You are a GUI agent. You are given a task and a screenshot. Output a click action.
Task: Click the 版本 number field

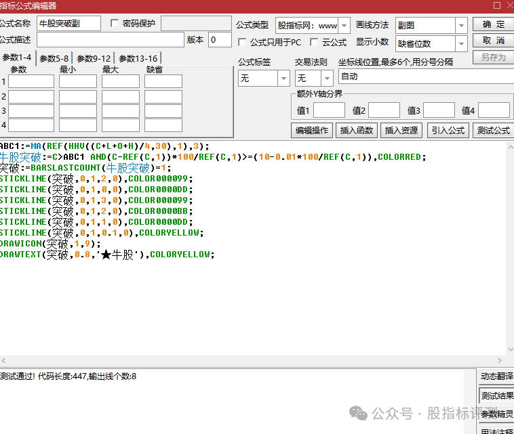tap(220, 40)
